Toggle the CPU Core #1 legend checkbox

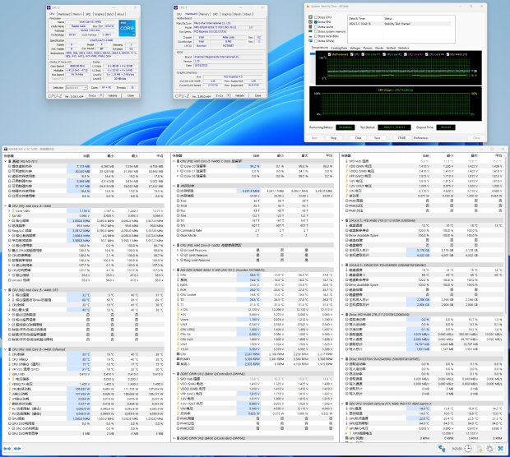362,54
